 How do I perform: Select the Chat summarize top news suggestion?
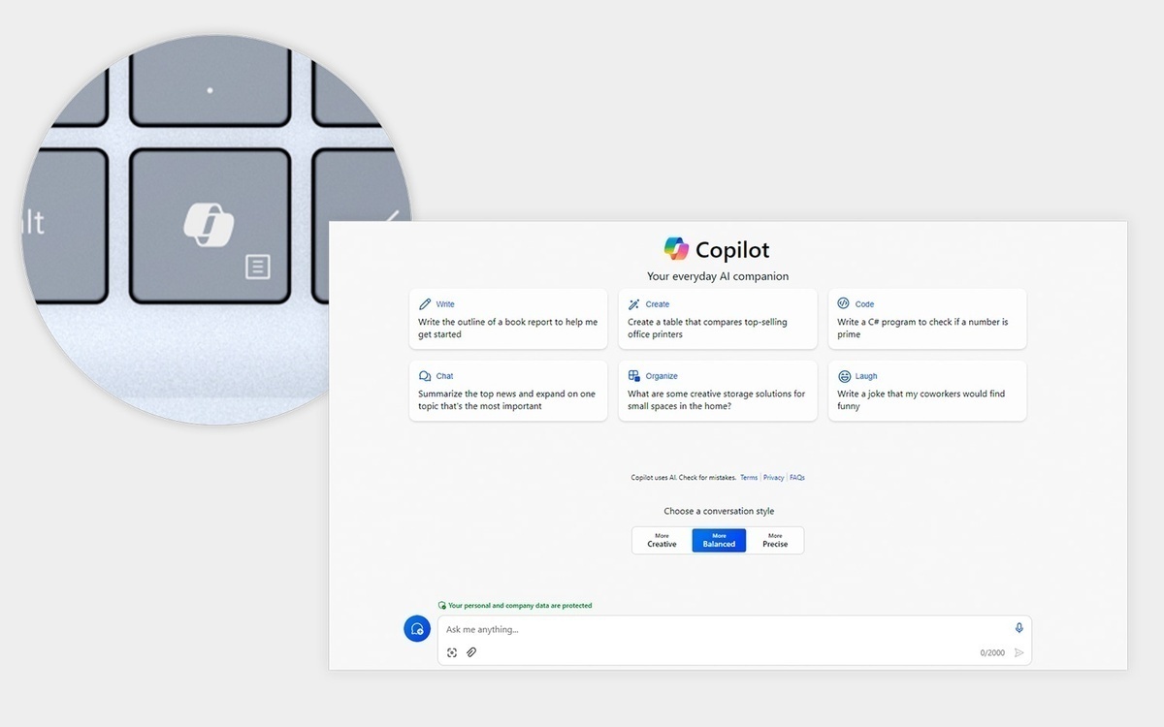508,391
